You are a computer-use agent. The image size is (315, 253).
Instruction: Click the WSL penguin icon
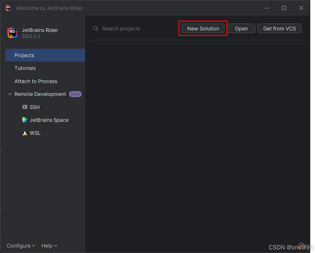(25, 133)
